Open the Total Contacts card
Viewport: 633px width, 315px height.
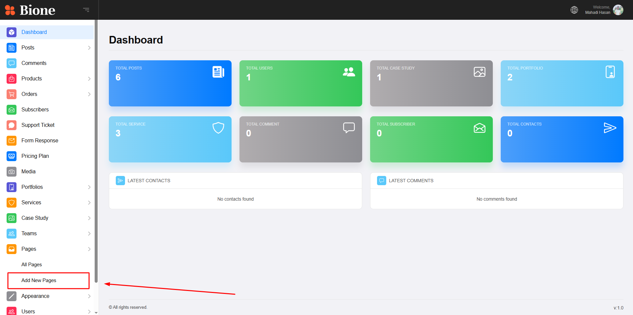pos(562,139)
